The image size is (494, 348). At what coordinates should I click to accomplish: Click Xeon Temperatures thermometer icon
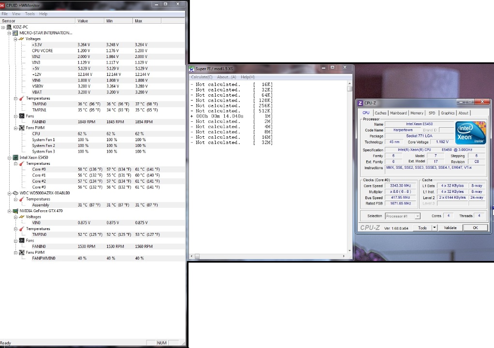click(21, 164)
